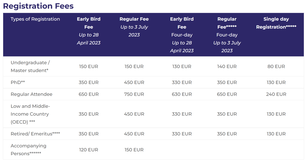Click the Accompanying Persons 150 EUR regular fee
The height and width of the screenshot is (164, 307).
point(134,150)
